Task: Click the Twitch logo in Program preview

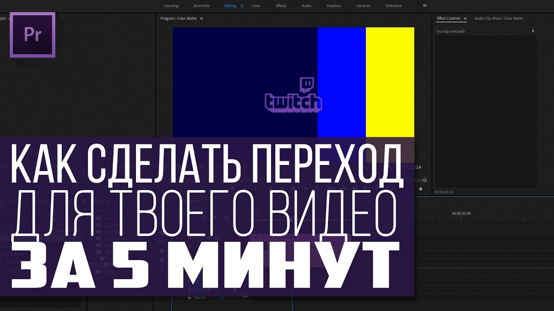Action: pos(293,95)
